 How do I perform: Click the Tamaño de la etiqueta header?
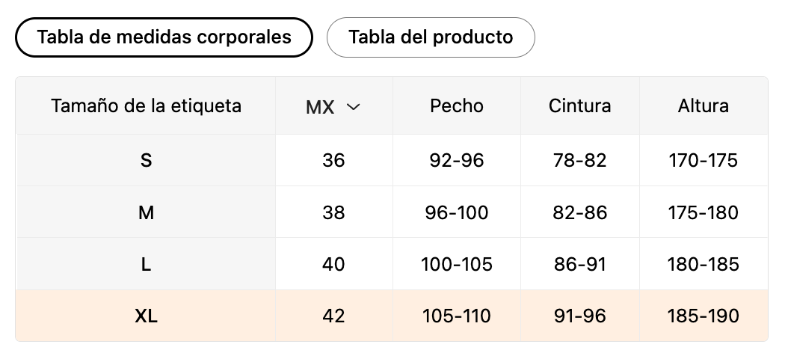(147, 105)
